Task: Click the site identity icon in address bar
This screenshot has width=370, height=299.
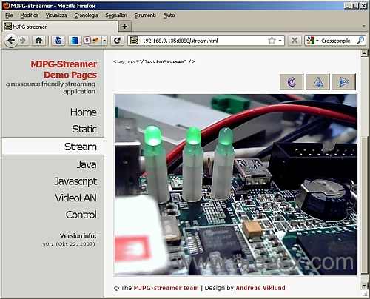Action: [x=134, y=41]
